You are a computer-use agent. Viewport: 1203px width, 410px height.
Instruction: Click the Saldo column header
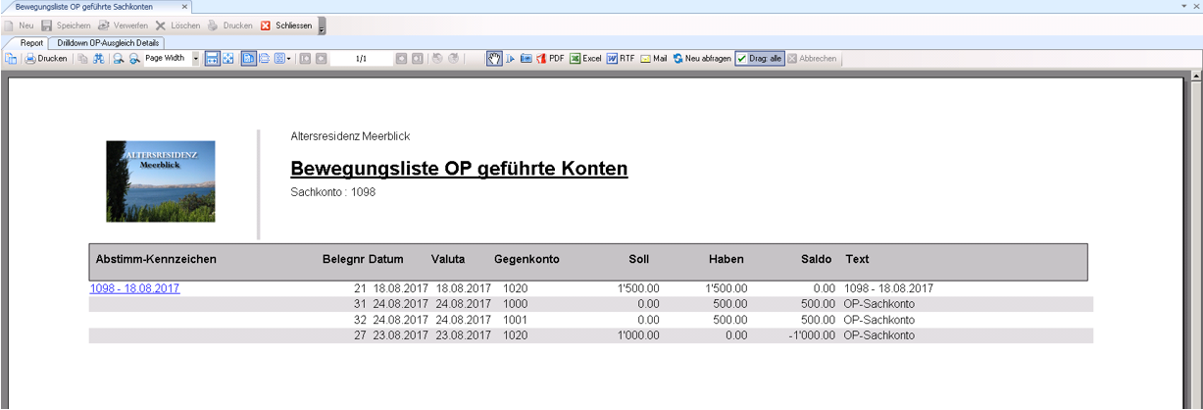816,259
